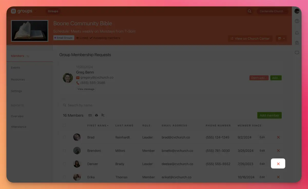This screenshot has width=308, height=189.
Task: Click View on Church Center button
Action: 250,39
